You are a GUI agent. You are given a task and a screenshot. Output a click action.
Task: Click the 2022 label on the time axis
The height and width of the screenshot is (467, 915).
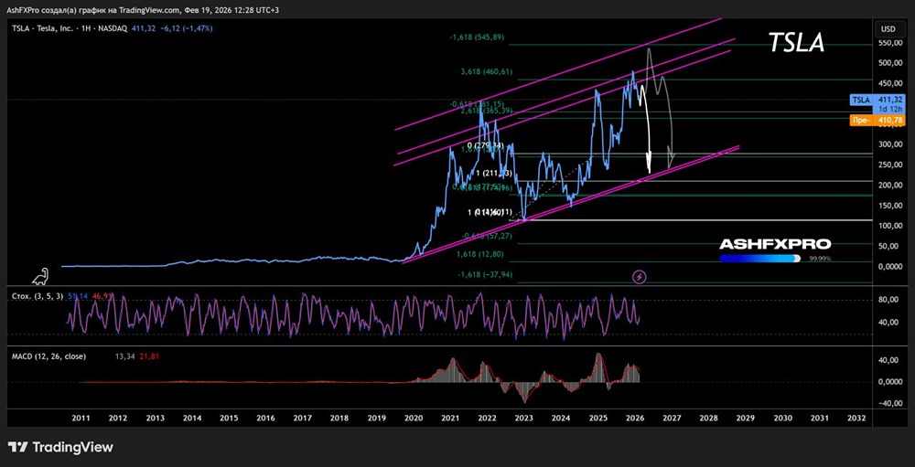click(x=487, y=418)
